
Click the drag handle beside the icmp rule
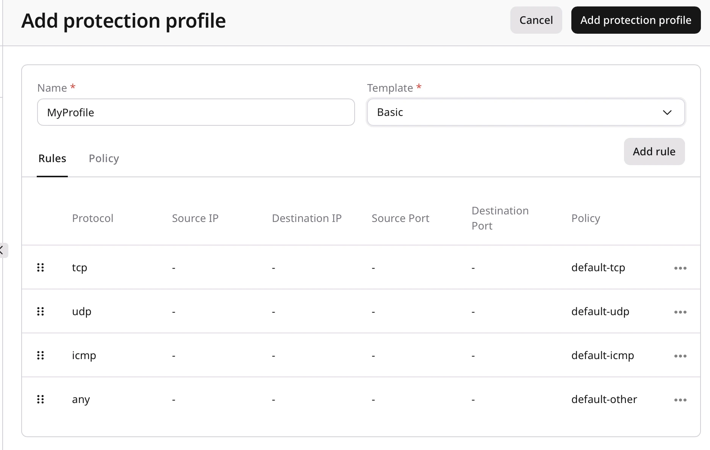tap(41, 355)
